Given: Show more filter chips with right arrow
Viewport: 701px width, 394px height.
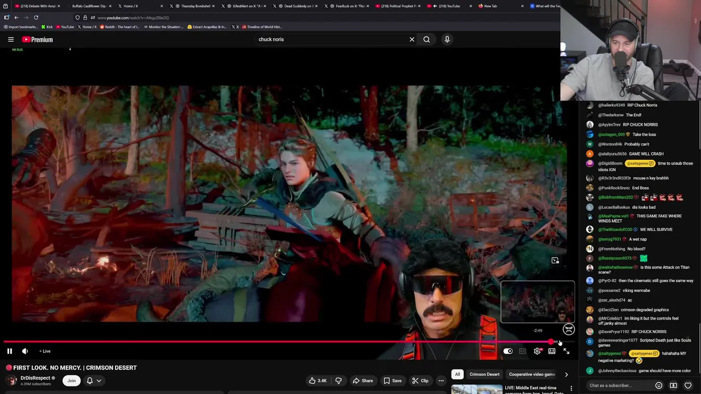Looking at the screenshot, I should click(566, 374).
